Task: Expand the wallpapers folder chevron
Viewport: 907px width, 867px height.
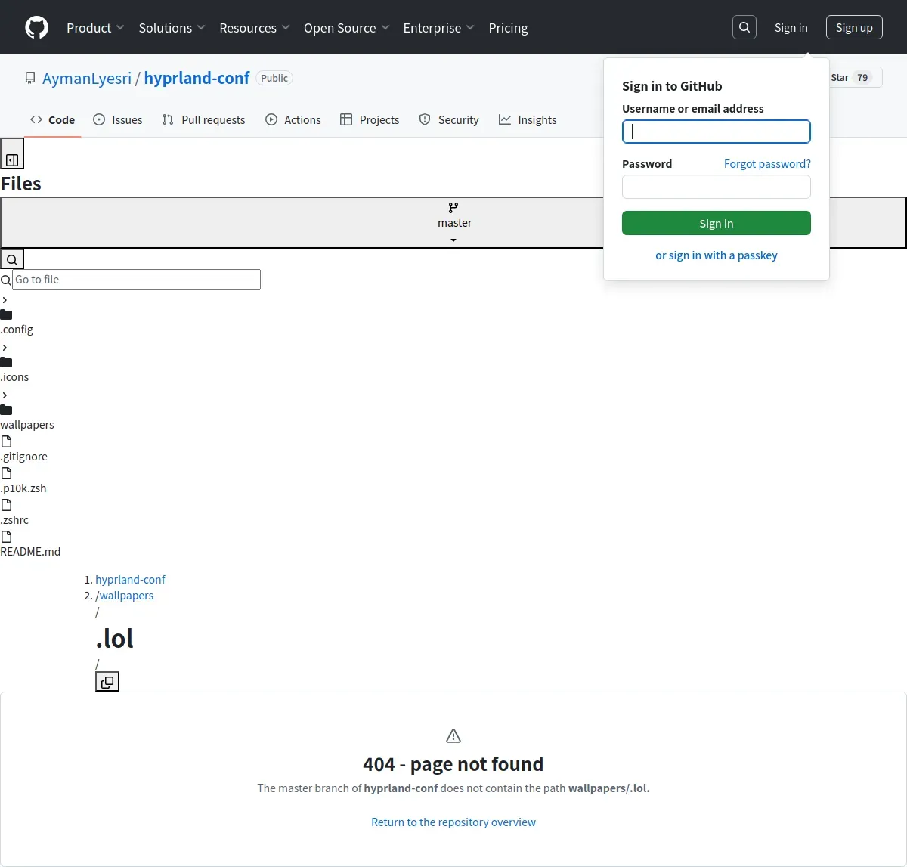Action: tap(5, 395)
